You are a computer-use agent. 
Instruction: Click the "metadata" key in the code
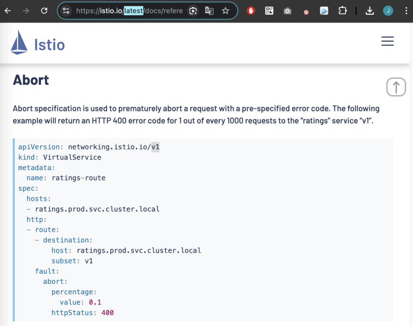pos(35,168)
